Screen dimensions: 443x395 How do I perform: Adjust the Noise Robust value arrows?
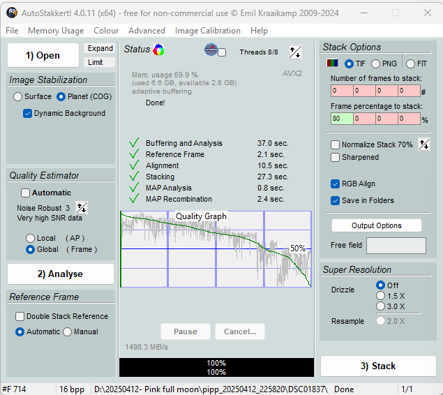pyautogui.click(x=82, y=208)
